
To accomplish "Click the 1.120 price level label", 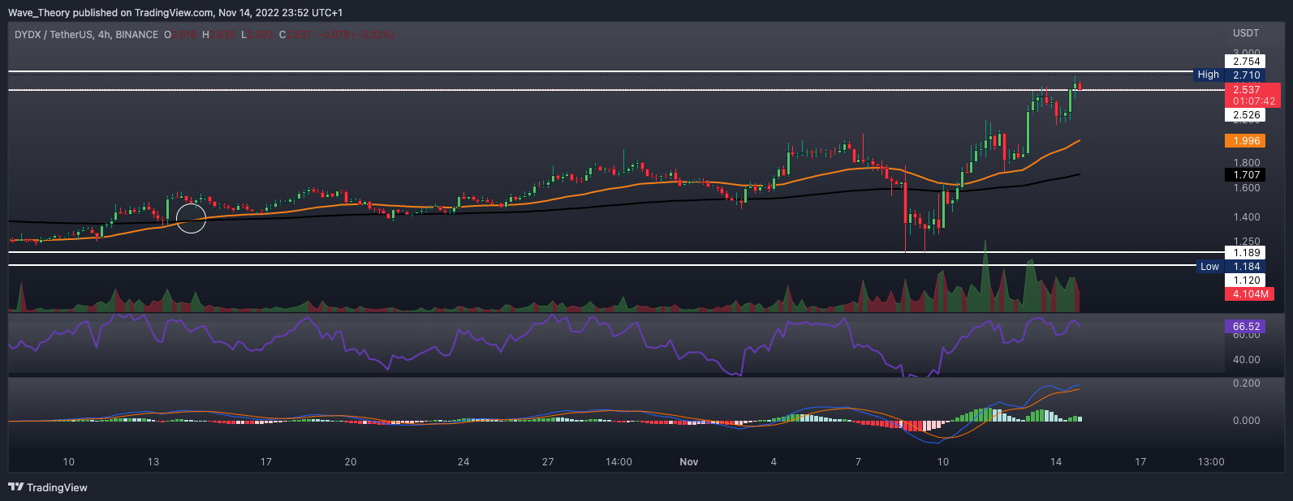I will (1246, 280).
